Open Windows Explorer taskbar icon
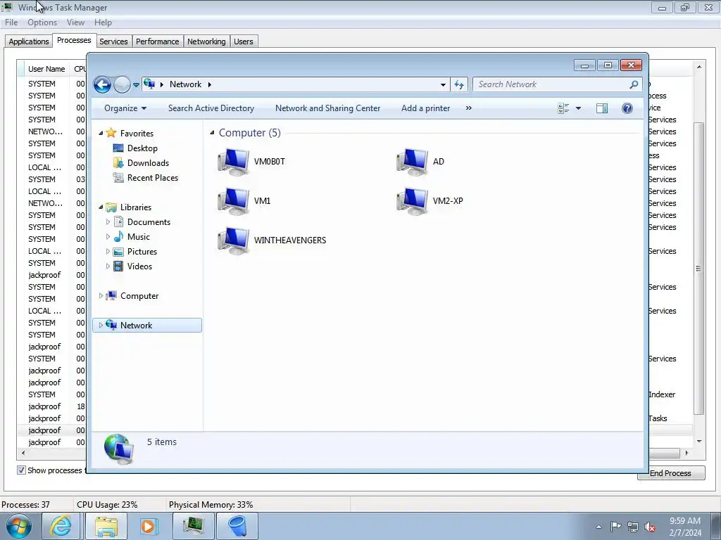 tap(106, 526)
